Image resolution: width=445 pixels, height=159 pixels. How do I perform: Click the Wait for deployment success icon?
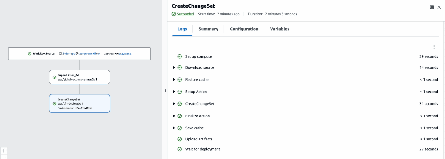point(180,149)
